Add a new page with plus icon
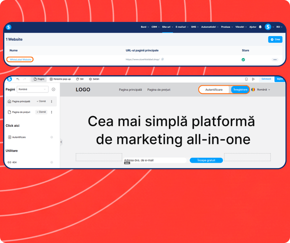This screenshot has width=290, height=243. (x=53, y=89)
